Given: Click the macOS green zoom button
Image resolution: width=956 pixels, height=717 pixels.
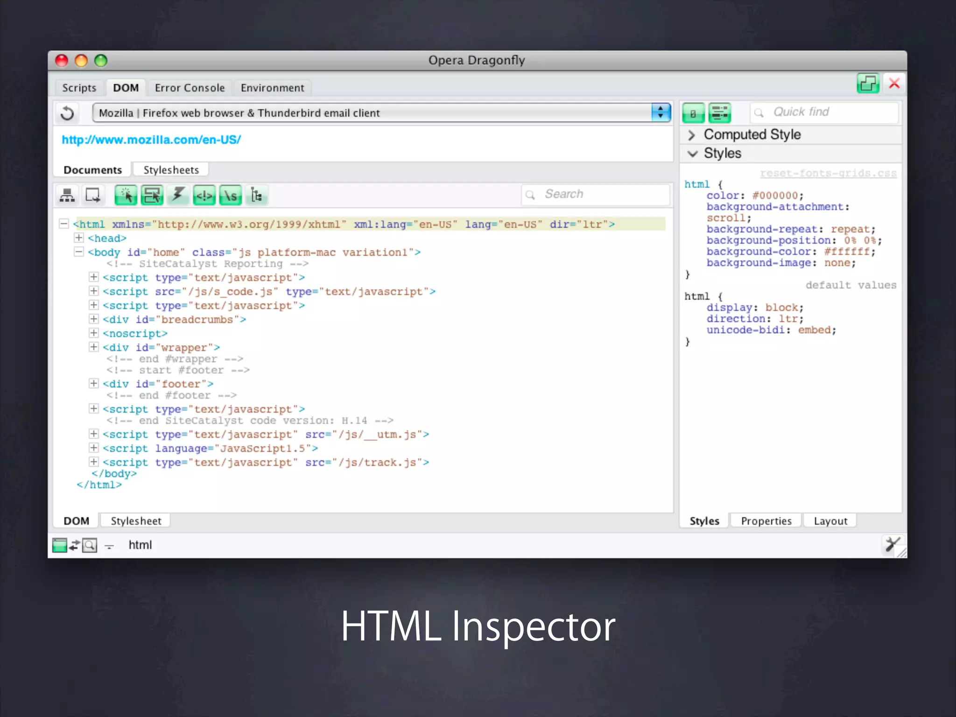Looking at the screenshot, I should pos(101,61).
